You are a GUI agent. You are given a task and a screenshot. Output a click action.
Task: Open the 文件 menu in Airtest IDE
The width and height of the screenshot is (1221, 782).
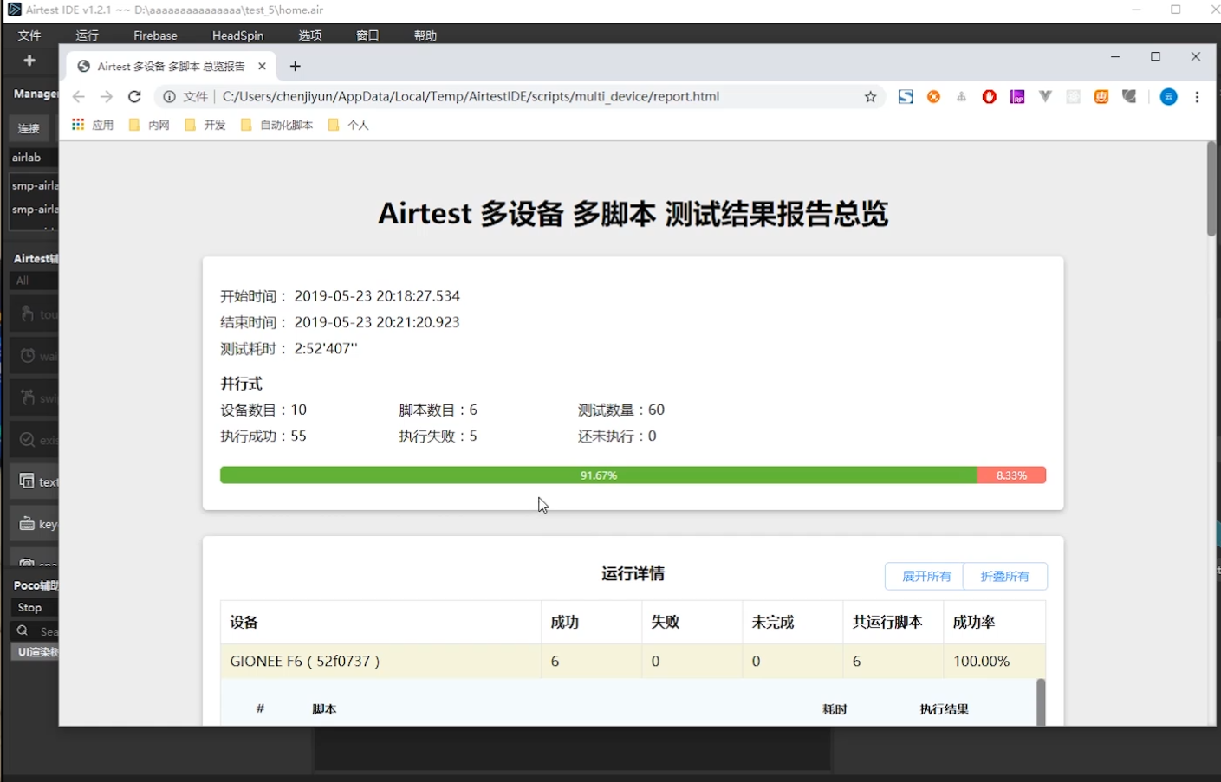pos(29,36)
